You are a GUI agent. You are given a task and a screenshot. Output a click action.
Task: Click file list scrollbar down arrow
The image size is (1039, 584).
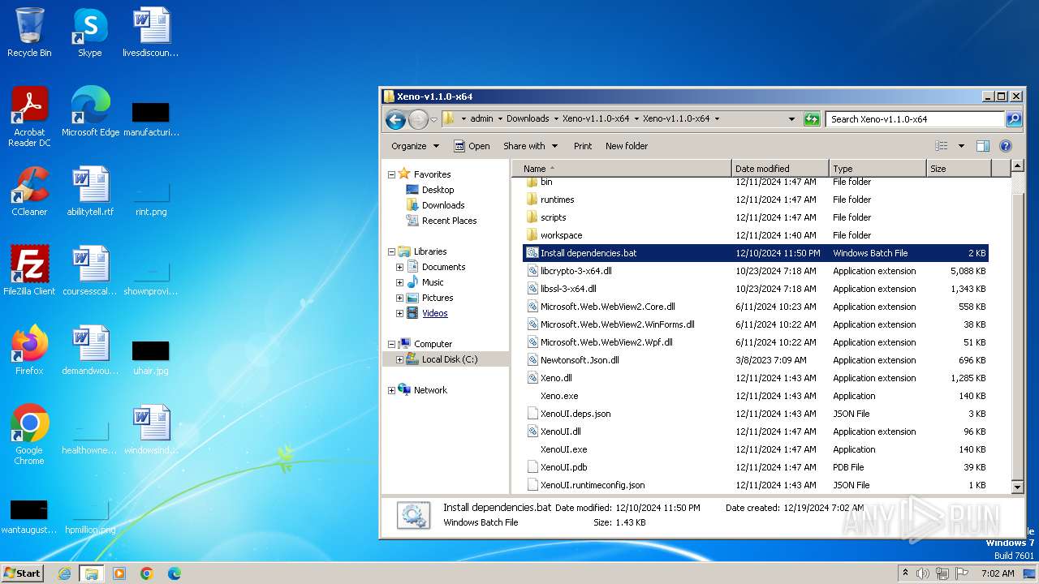[x=1018, y=487]
